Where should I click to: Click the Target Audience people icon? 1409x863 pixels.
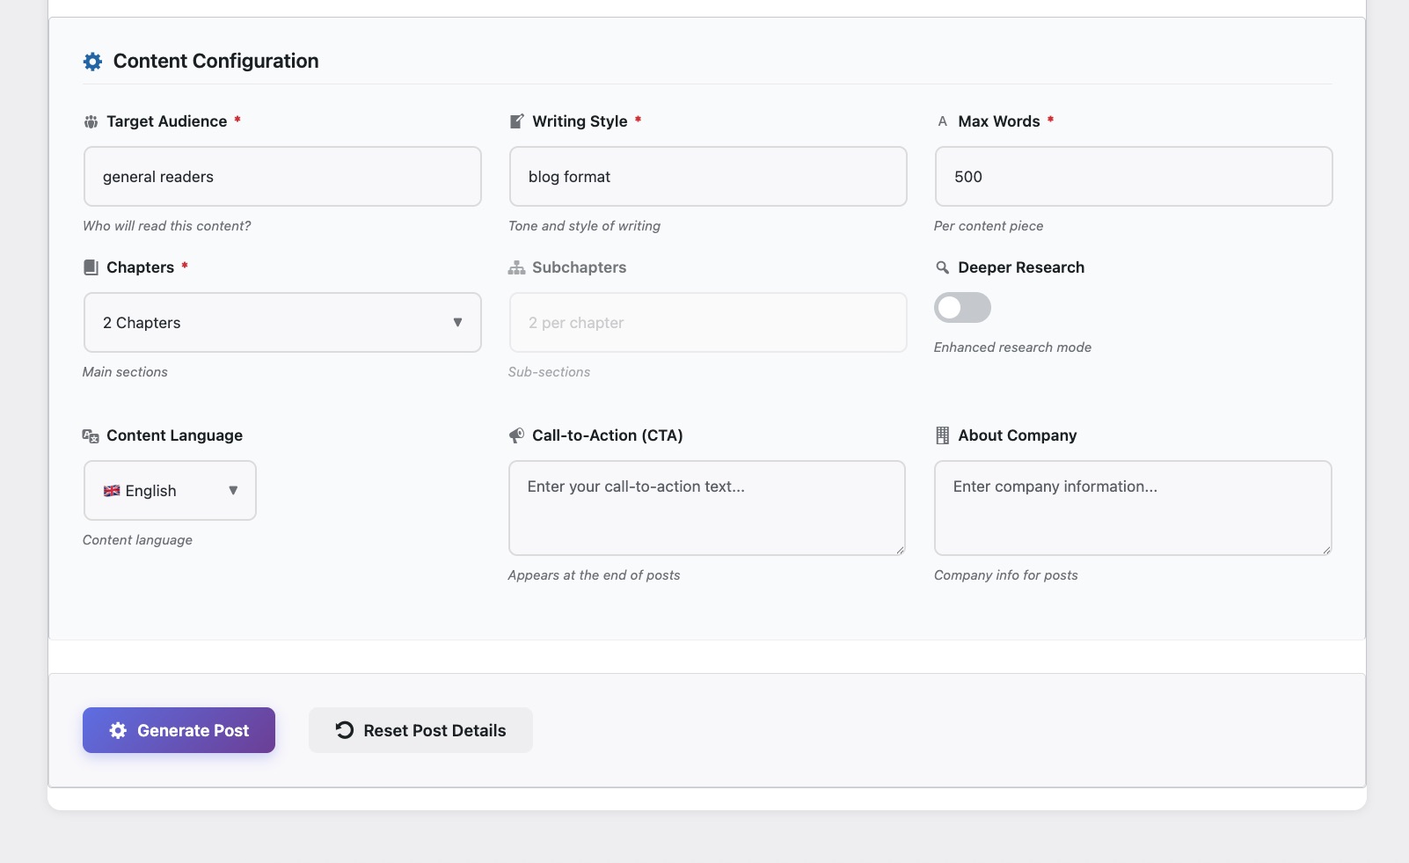(x=91, y=121)
